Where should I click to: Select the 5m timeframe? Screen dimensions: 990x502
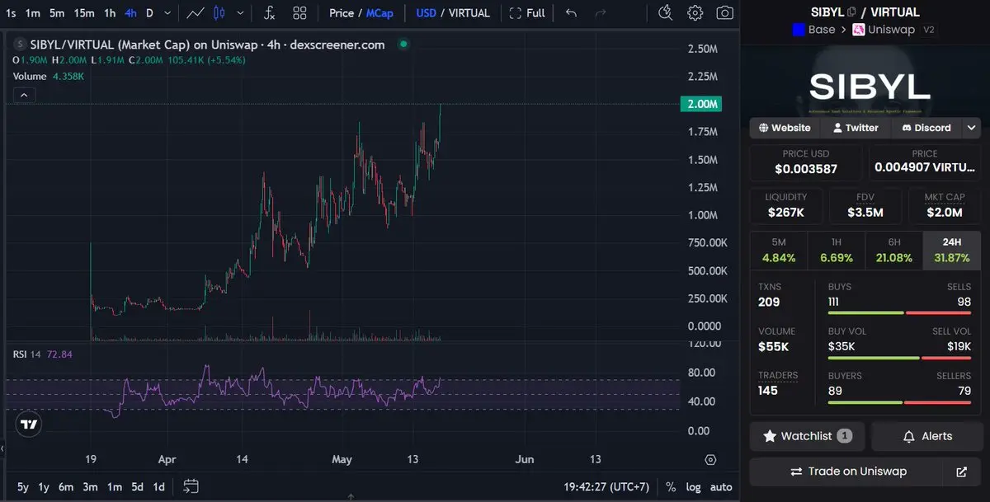[56, 13]
